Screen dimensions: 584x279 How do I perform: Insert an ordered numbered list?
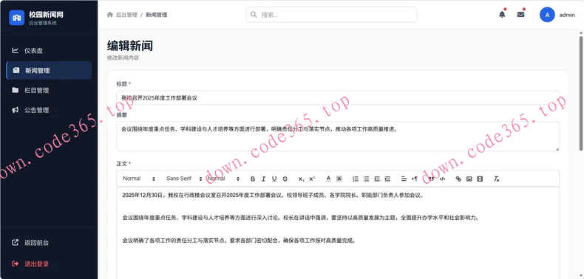coord(356,179)
